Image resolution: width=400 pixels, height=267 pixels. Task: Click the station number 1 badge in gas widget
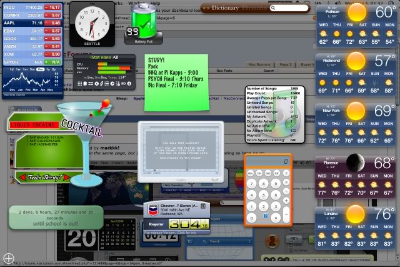(203, 206)
